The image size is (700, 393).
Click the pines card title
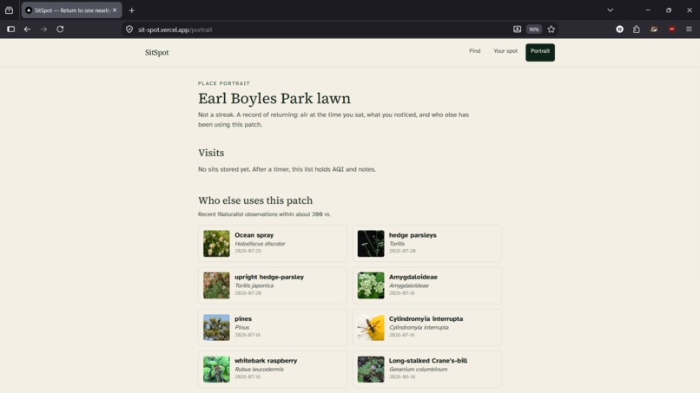(243, 319)
